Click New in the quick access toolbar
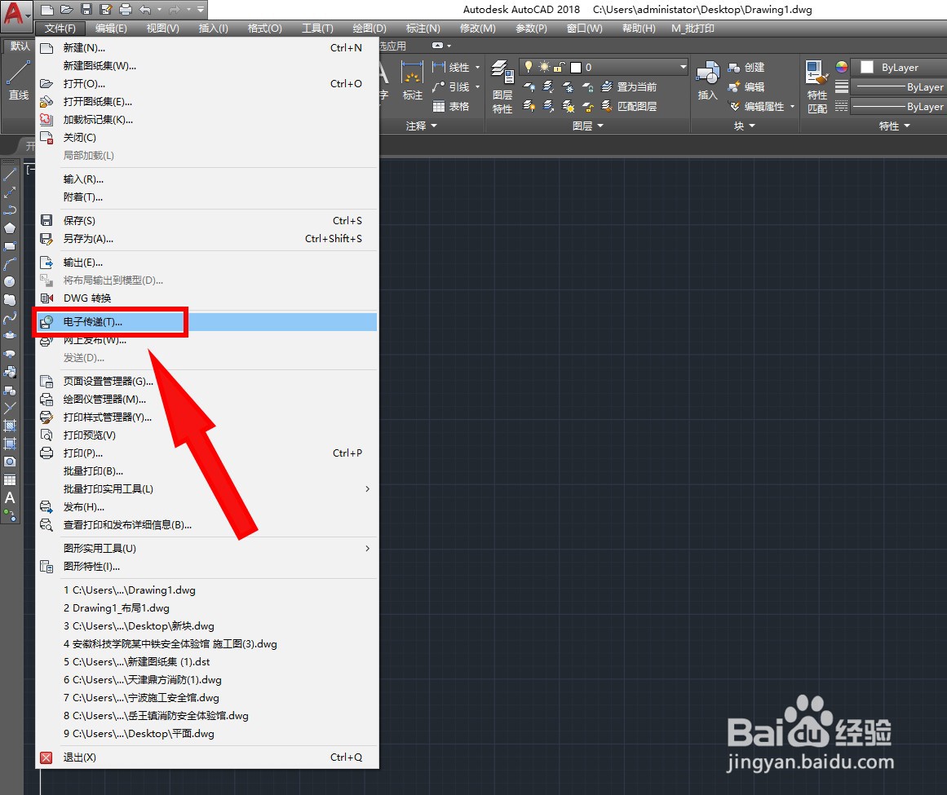 pos(47,10)
